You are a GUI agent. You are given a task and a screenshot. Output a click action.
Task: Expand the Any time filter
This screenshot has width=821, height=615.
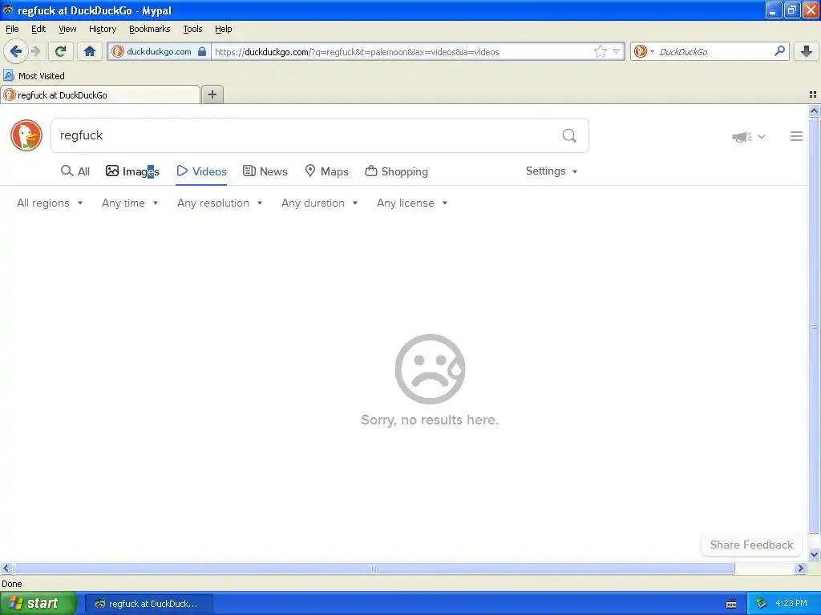coord(130,203)
